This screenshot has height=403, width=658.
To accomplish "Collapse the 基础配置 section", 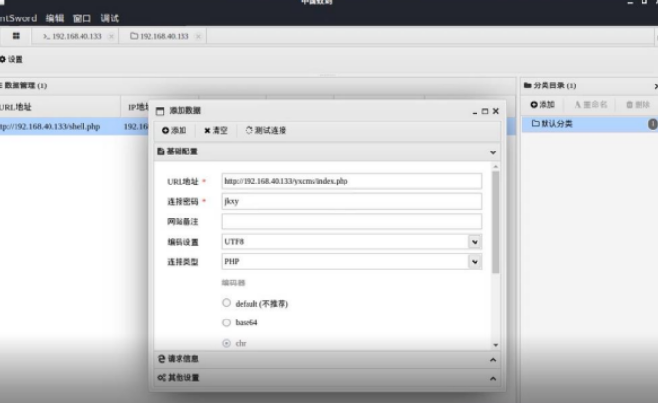I will (493, 151).
